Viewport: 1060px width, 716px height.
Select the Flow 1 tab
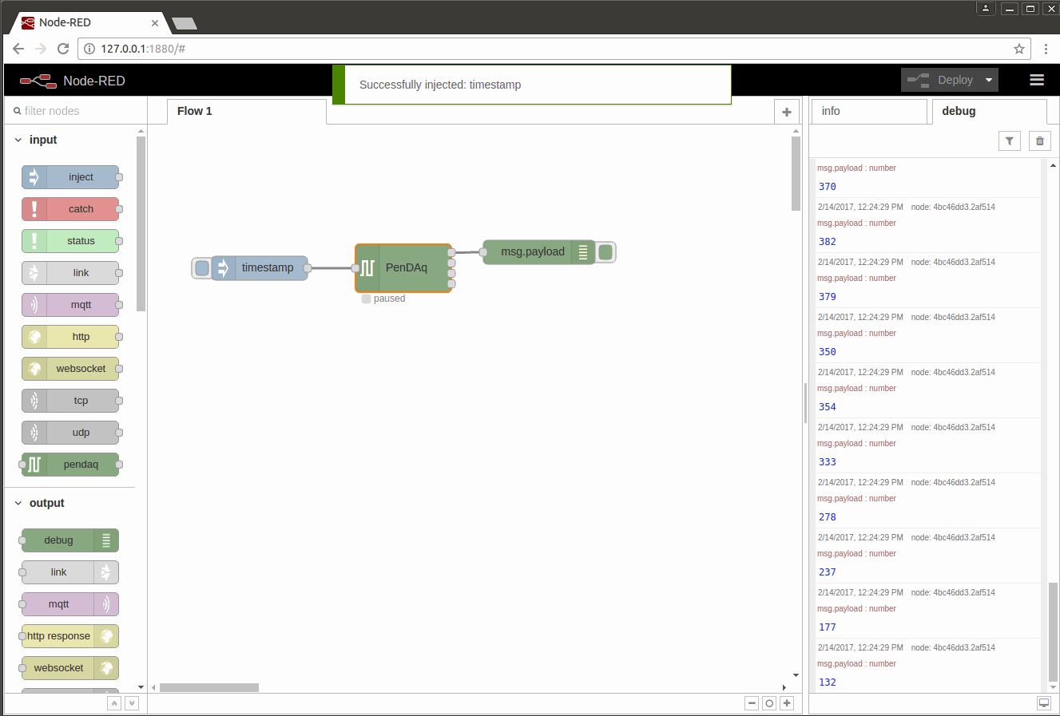pos(247,112)
